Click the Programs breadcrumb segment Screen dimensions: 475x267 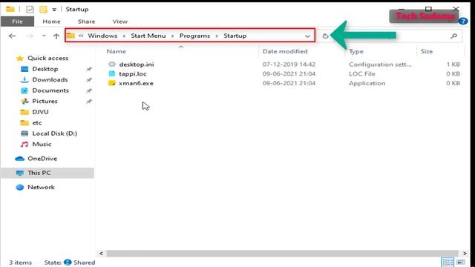pos(194,36)
